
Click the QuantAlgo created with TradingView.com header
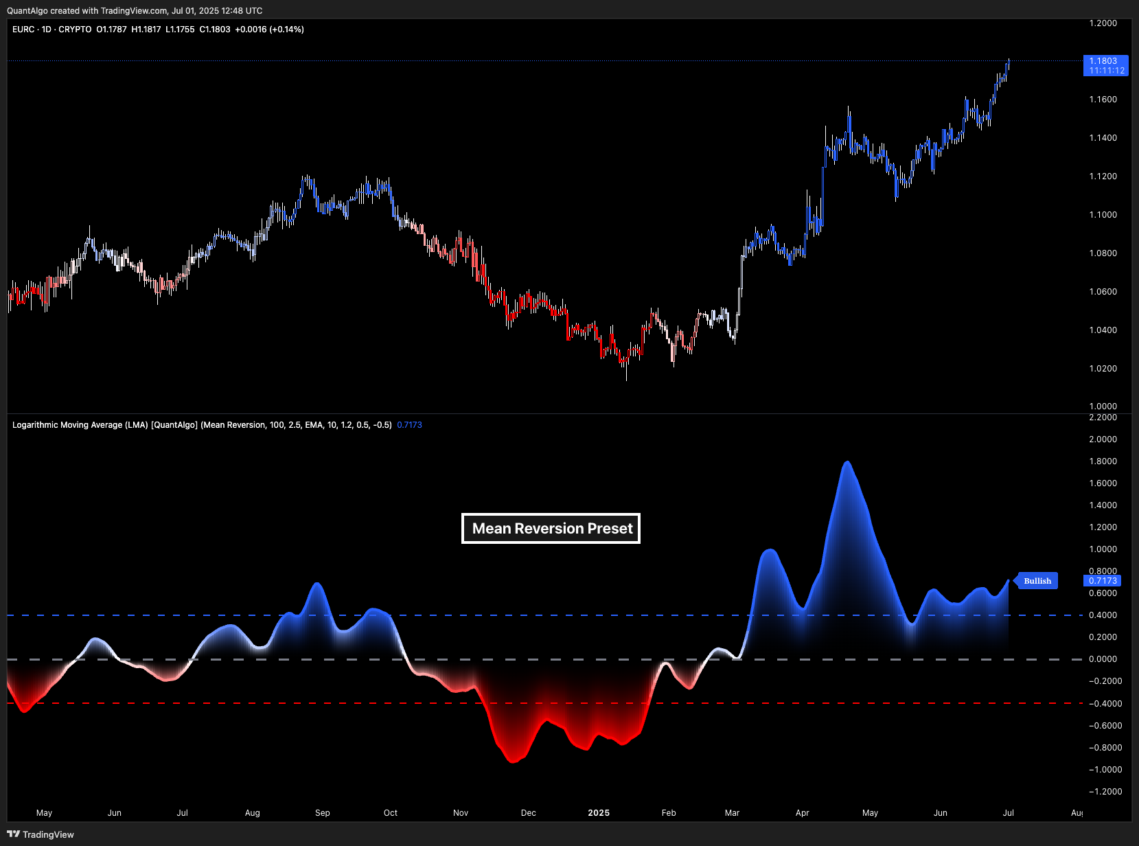(x=135, y=10)
